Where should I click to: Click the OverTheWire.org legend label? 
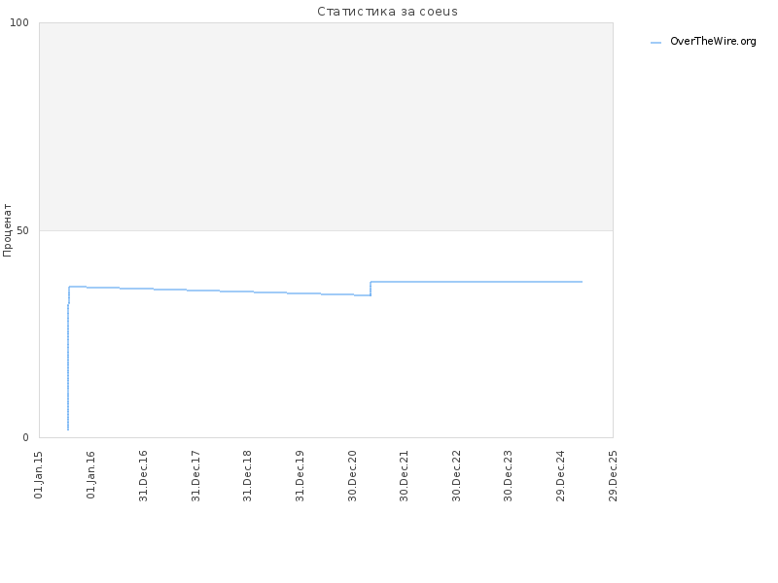coord(713,42)
